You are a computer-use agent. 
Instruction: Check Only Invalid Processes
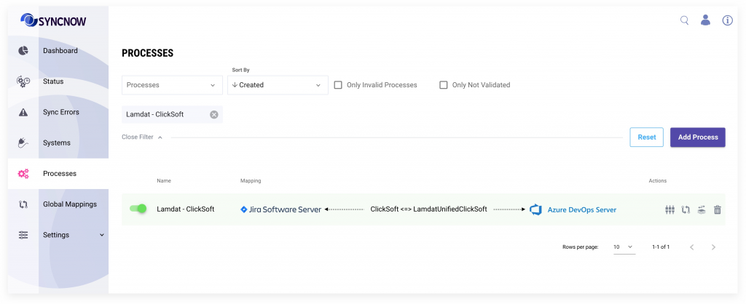[x=338, y=85]
